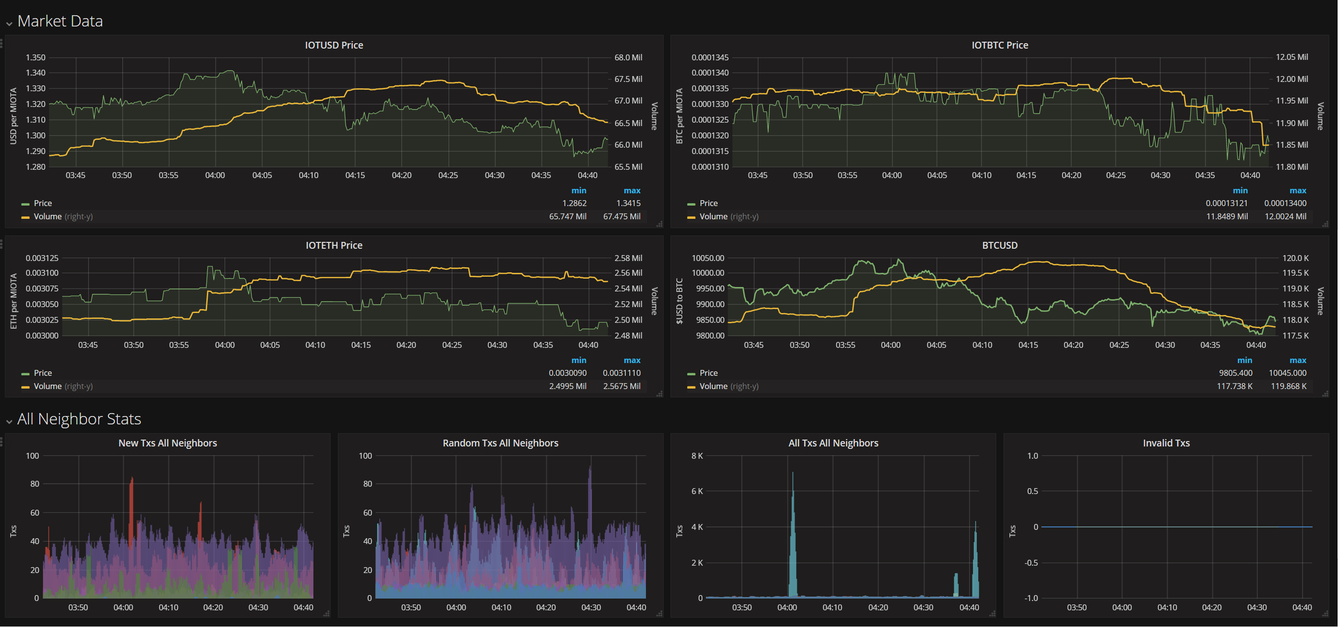Viewport: 1343px width, 627px height.
Task: Toggle Price series in BTCUSD legend
Action: [708, 373]
